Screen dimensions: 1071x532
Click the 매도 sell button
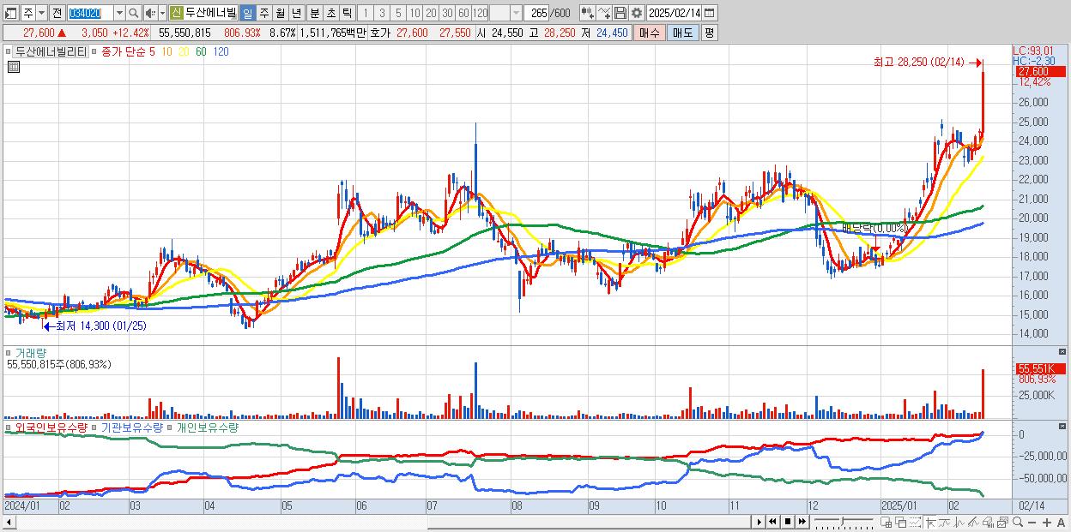[682, 33]
